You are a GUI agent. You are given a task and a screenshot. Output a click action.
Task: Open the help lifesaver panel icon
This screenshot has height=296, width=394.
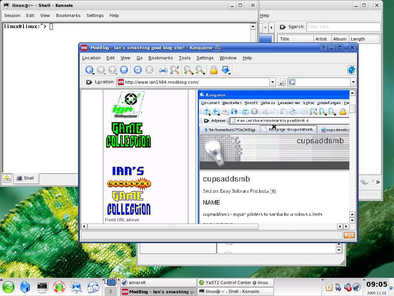(x=59, y=287)
